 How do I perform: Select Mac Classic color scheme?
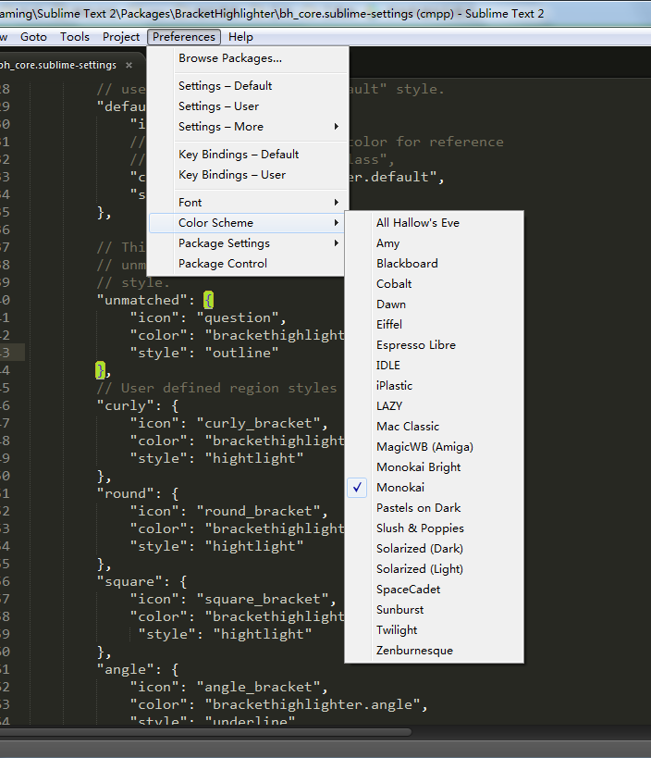pyautogui.click(x=435, y=427)
